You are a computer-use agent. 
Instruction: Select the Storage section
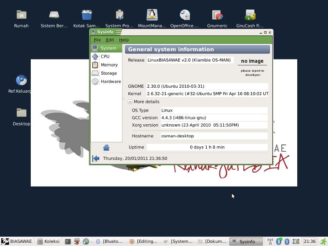click(108, 73)
